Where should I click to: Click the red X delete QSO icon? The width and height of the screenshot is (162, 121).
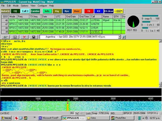24,37
